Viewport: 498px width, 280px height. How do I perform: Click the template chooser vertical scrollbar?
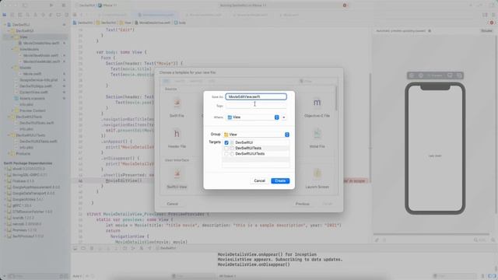pos(336,99)
